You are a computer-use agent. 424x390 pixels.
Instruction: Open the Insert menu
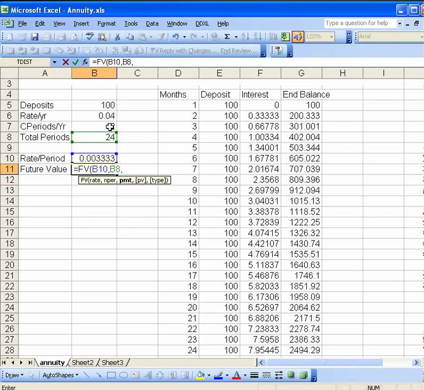tap(81, 24)
